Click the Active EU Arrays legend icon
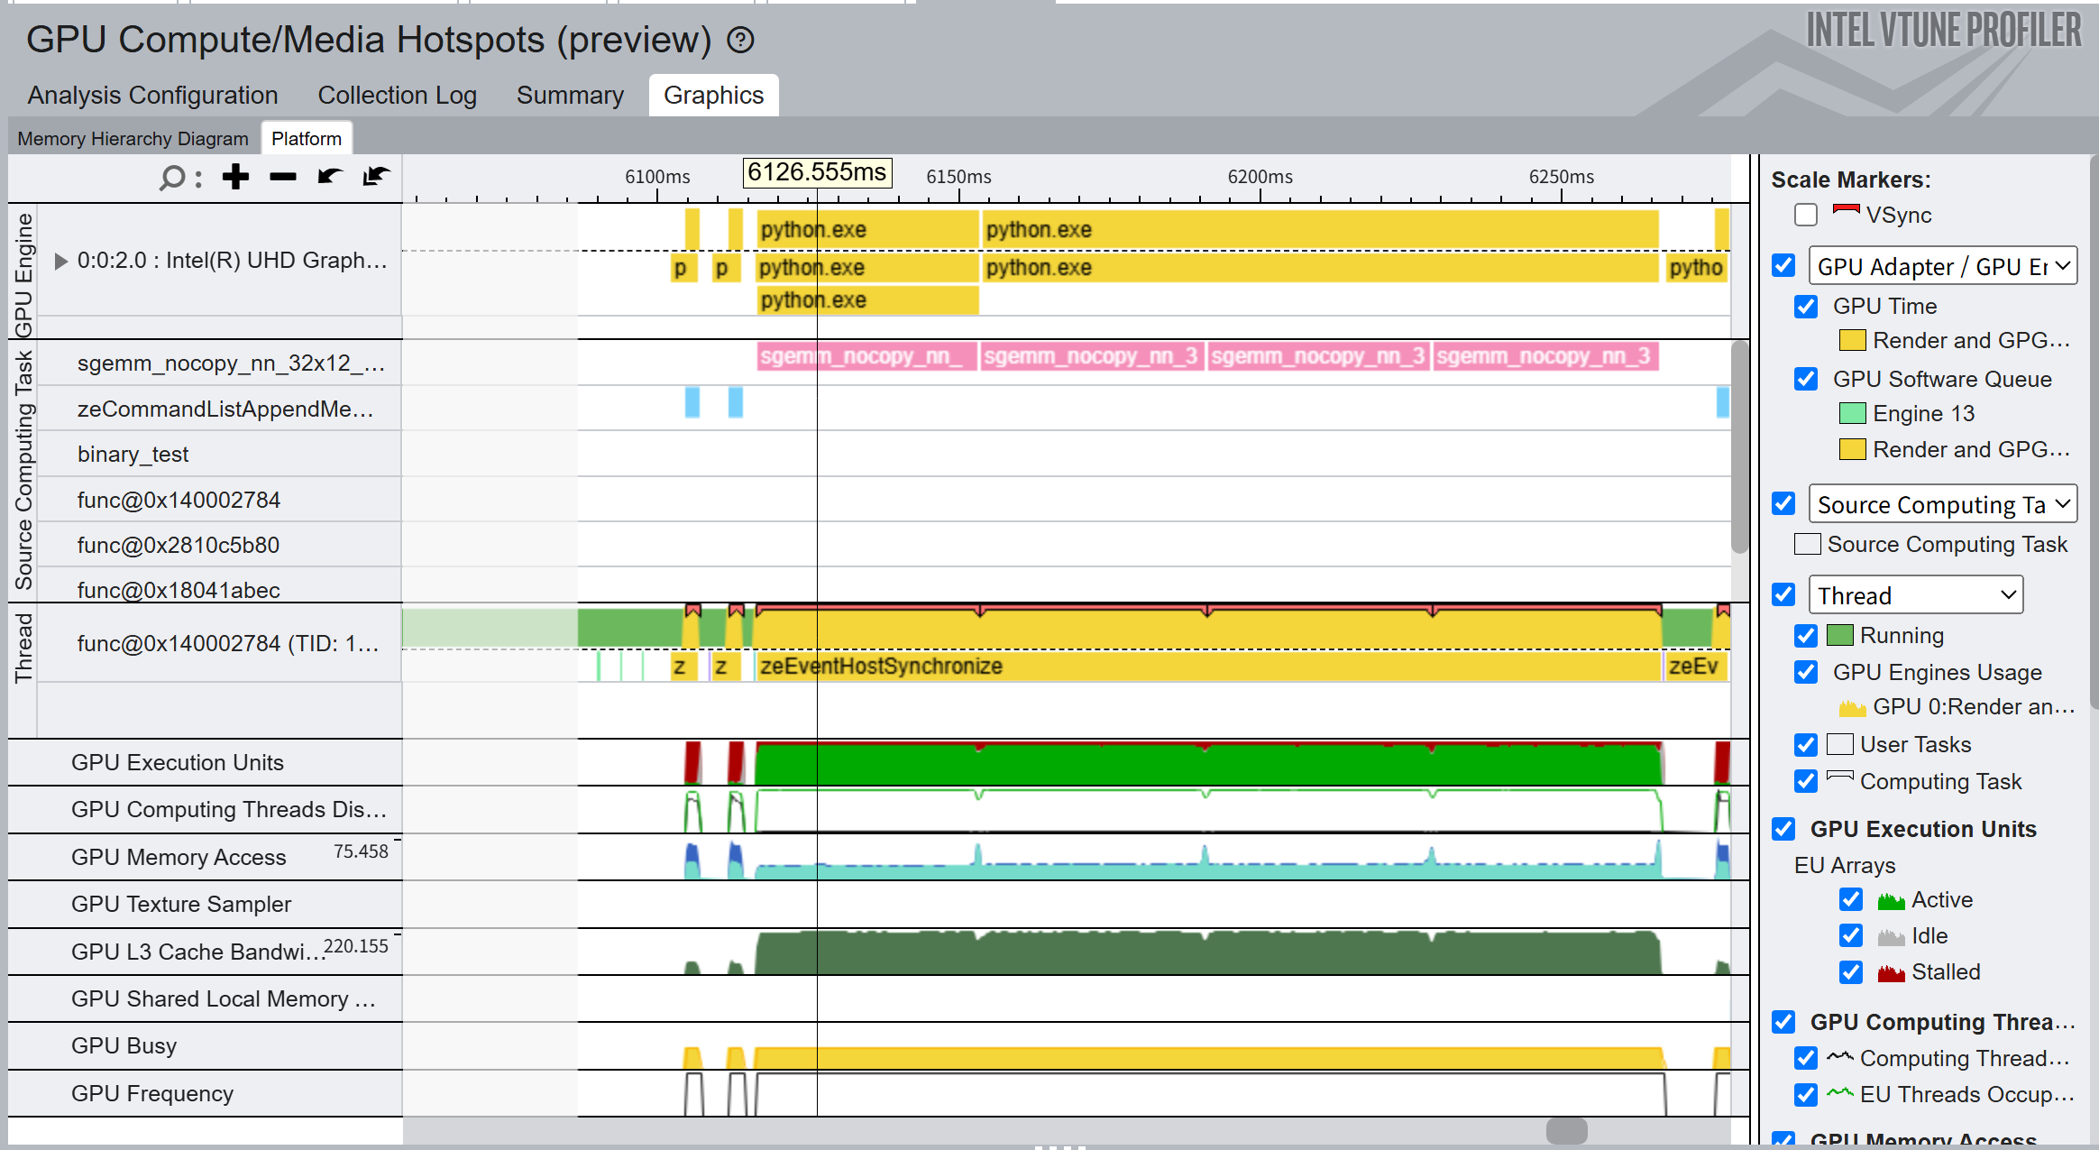Viewport: 2099px width, 1150px height. click(x=1891, y=900)
